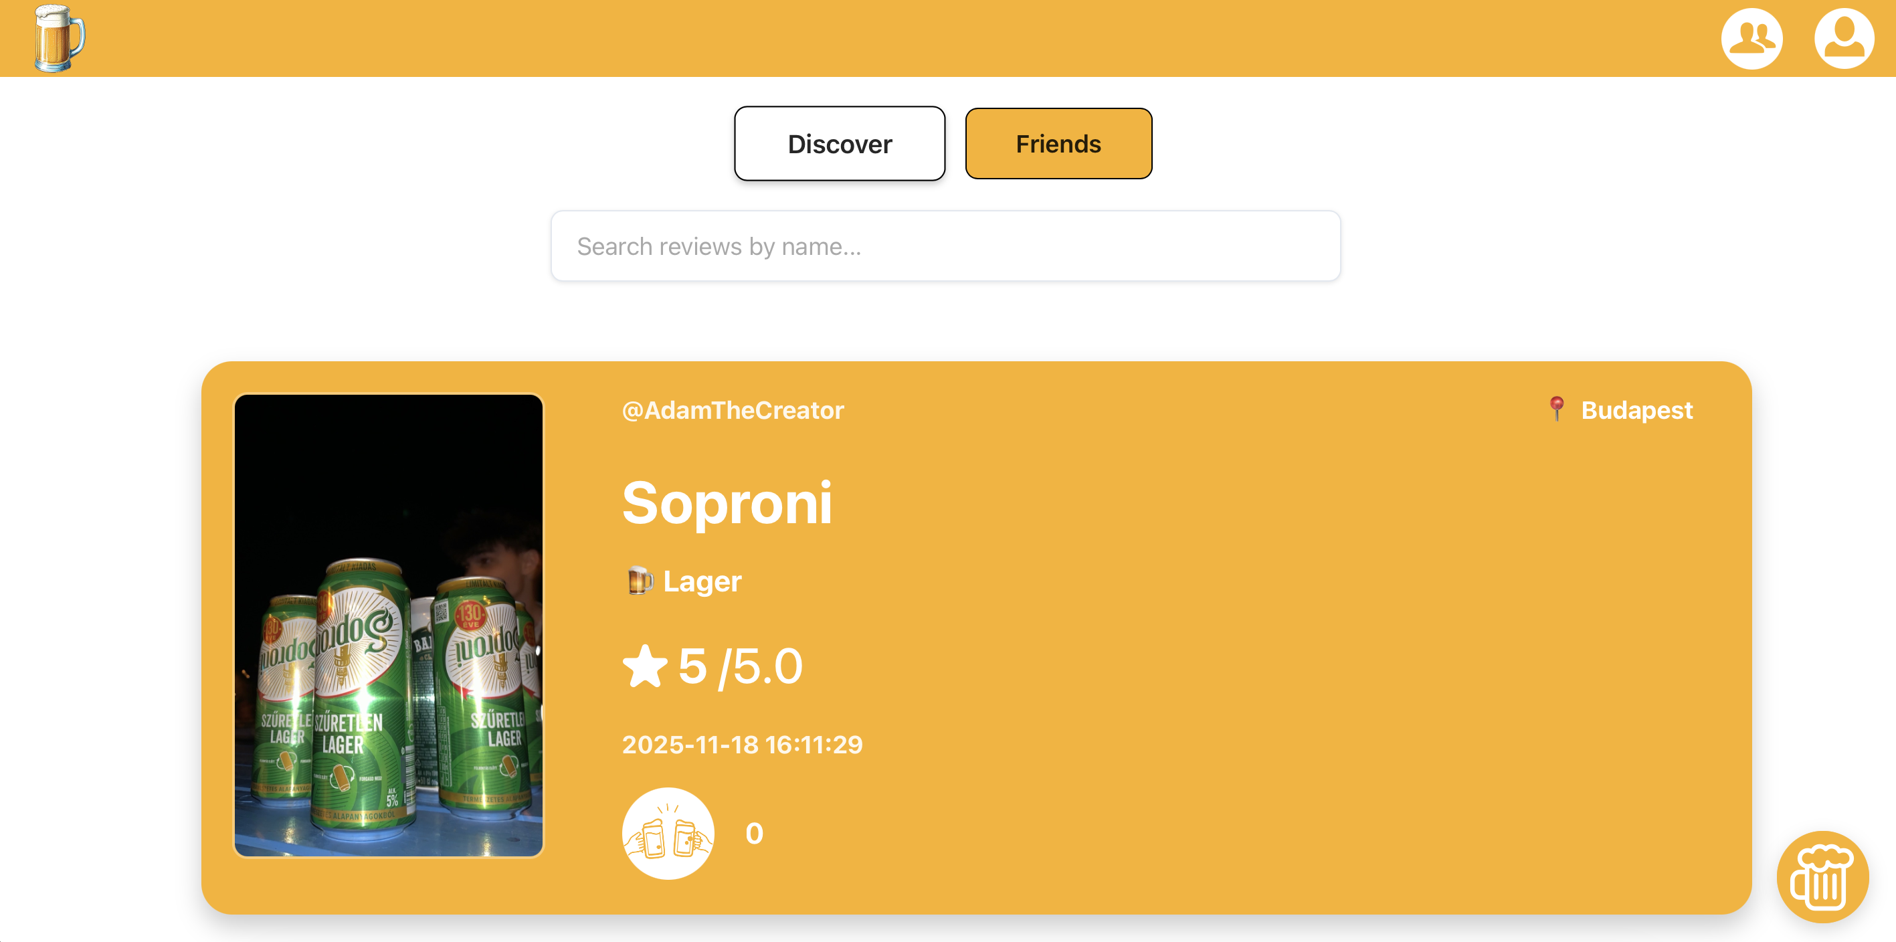Click the Budapest location label

[x=1636, y=411]
